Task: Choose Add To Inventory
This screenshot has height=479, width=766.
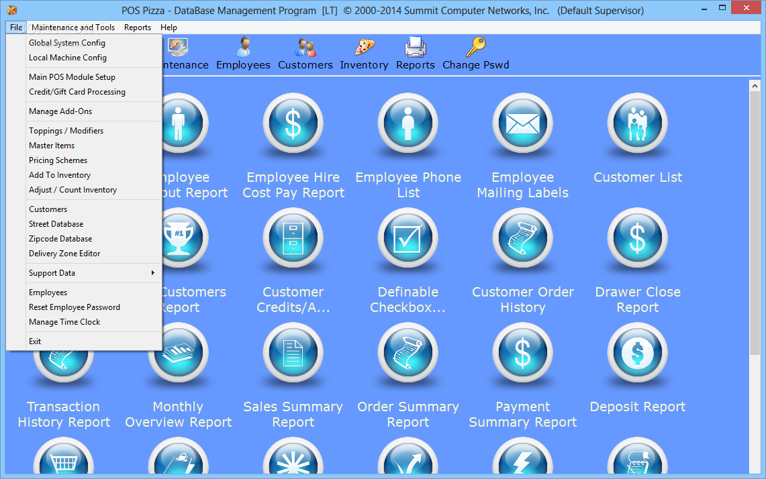Action: coord(93,175)
